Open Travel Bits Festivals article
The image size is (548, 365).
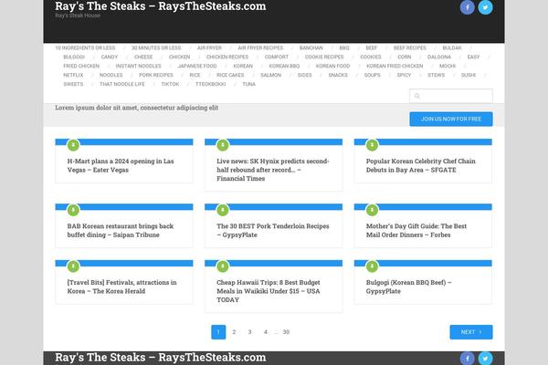pos(121,287)
